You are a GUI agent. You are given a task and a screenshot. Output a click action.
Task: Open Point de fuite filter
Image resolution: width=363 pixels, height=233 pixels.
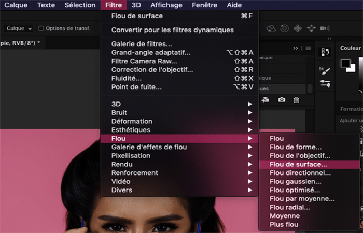179,87
